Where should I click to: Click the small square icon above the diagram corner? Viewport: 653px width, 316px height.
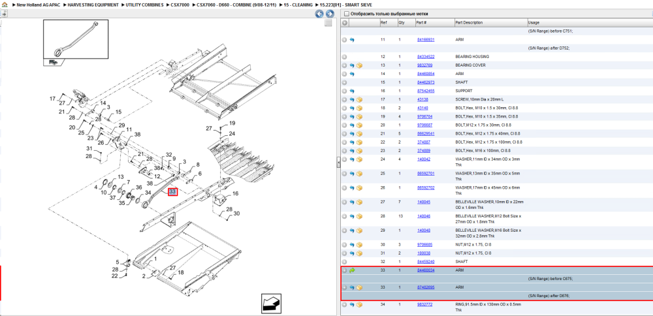(328, 23)
